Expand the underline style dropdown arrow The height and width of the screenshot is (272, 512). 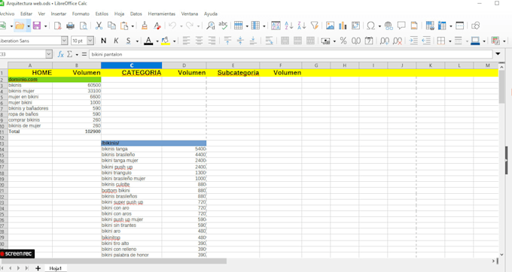[x=137, y=41]
